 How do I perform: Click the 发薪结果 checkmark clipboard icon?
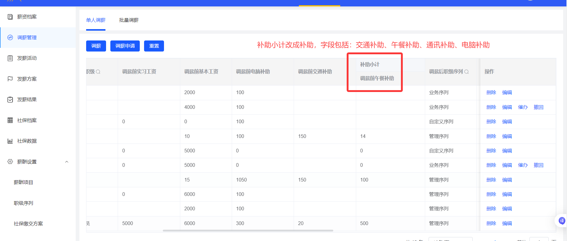10,100
